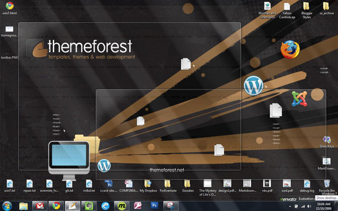The height and width of the screenshot is (211, 338).
Task: Open Evernote from the taskbar
Action: click(x=89, y=206)
